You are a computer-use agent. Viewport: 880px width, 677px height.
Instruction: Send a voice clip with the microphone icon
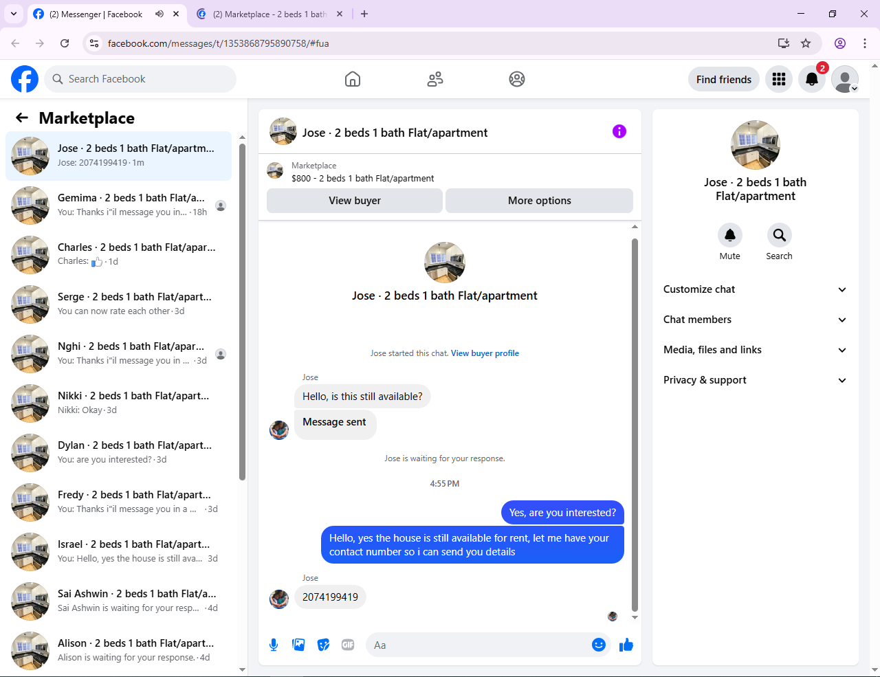pyautogui.click(x=274, y=645)
